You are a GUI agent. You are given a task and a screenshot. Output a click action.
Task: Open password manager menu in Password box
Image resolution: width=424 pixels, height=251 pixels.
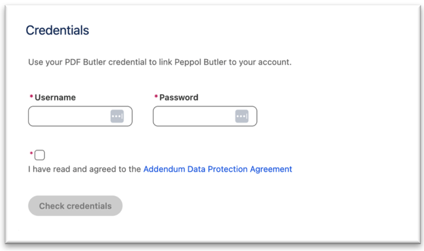coord(242,117)
